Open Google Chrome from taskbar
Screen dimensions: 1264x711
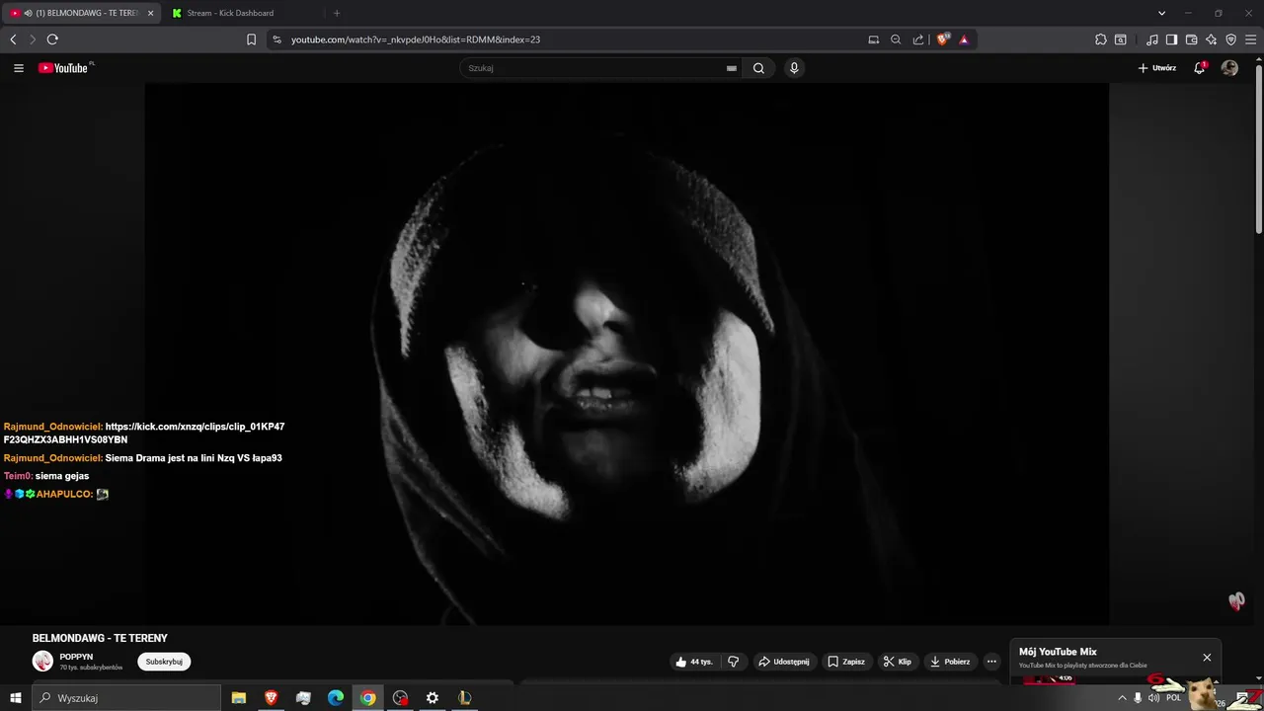point(367,698)
